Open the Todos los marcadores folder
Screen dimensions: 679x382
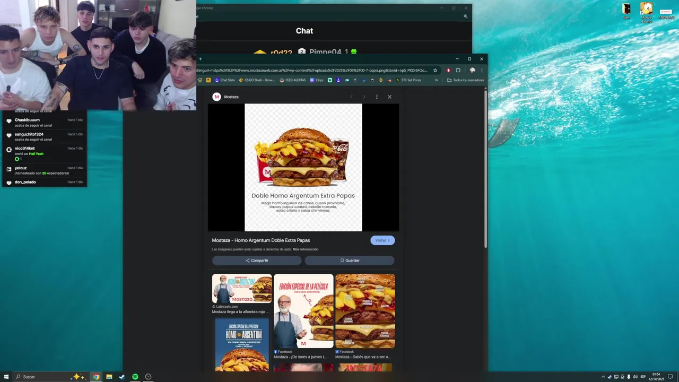[465, 80]
